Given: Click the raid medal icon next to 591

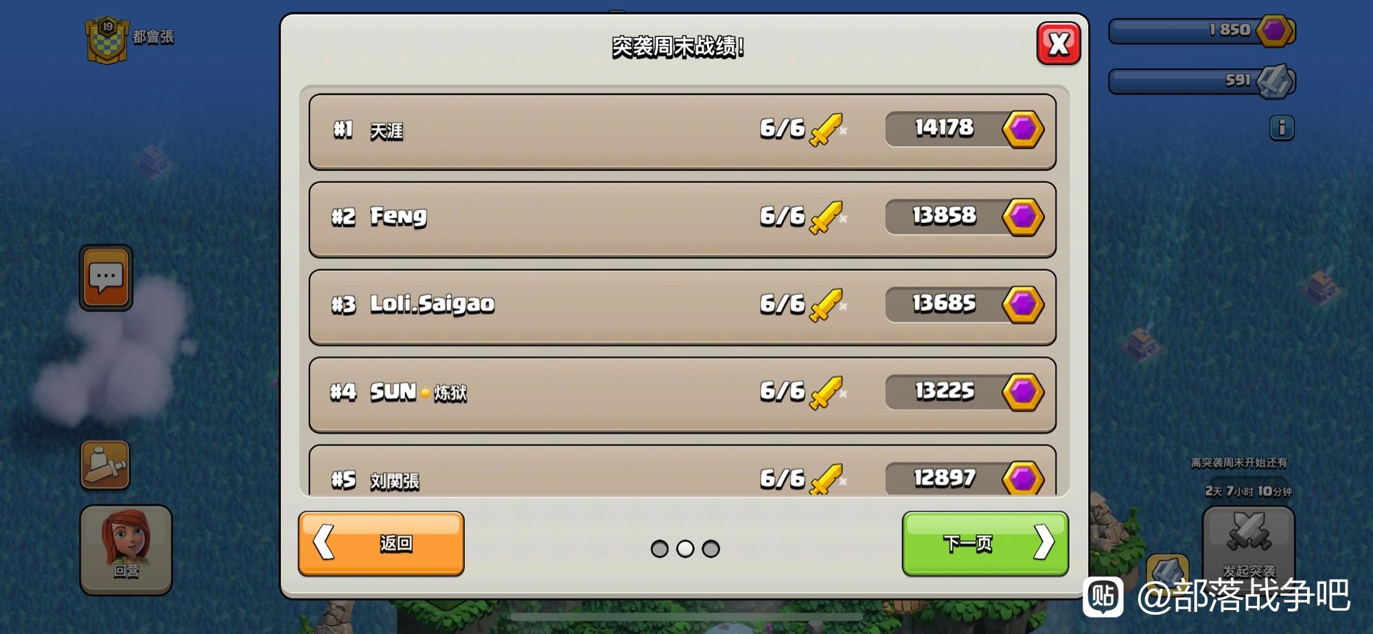Looking at the screenshot, I should 1276,82.
